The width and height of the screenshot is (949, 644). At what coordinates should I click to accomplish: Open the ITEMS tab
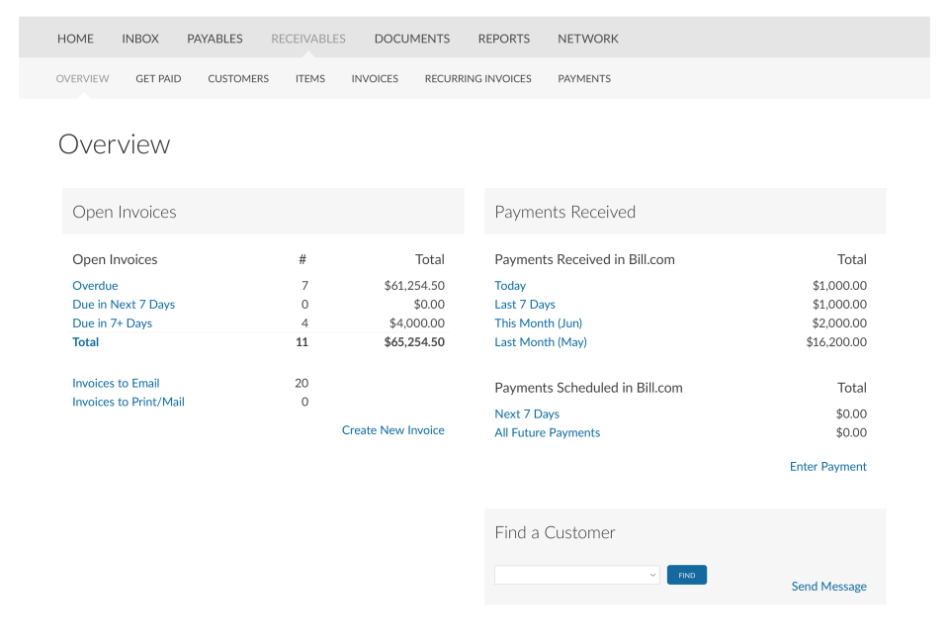309,78
